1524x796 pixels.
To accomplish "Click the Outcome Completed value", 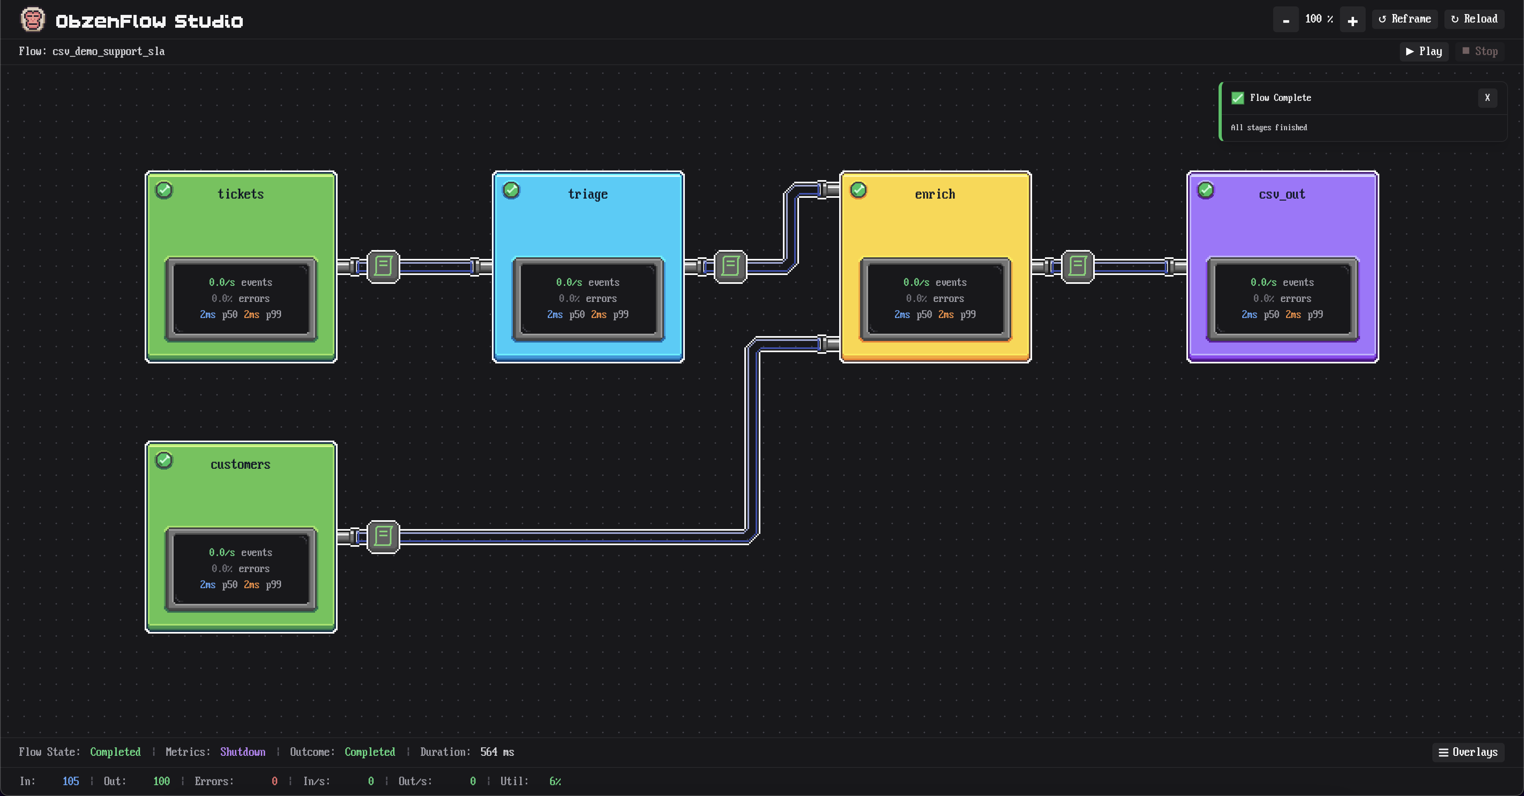I will (x=370, y=752).
